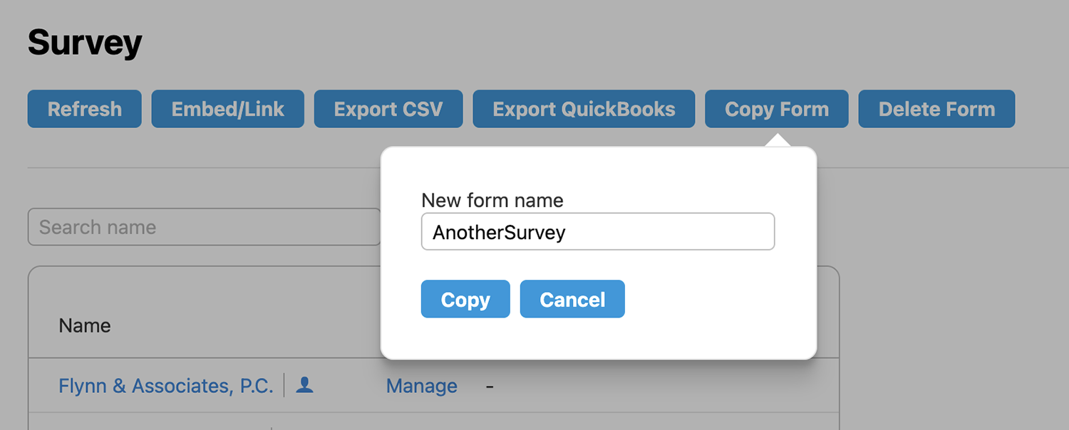The width and height of the screenshot is (1069, 430).
Task: Click the Survey page heading
Action: 85,43
